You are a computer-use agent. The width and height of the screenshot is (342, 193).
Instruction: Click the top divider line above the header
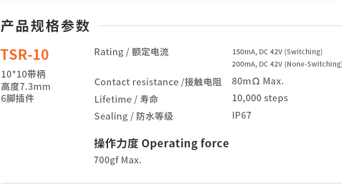(171, 1)
